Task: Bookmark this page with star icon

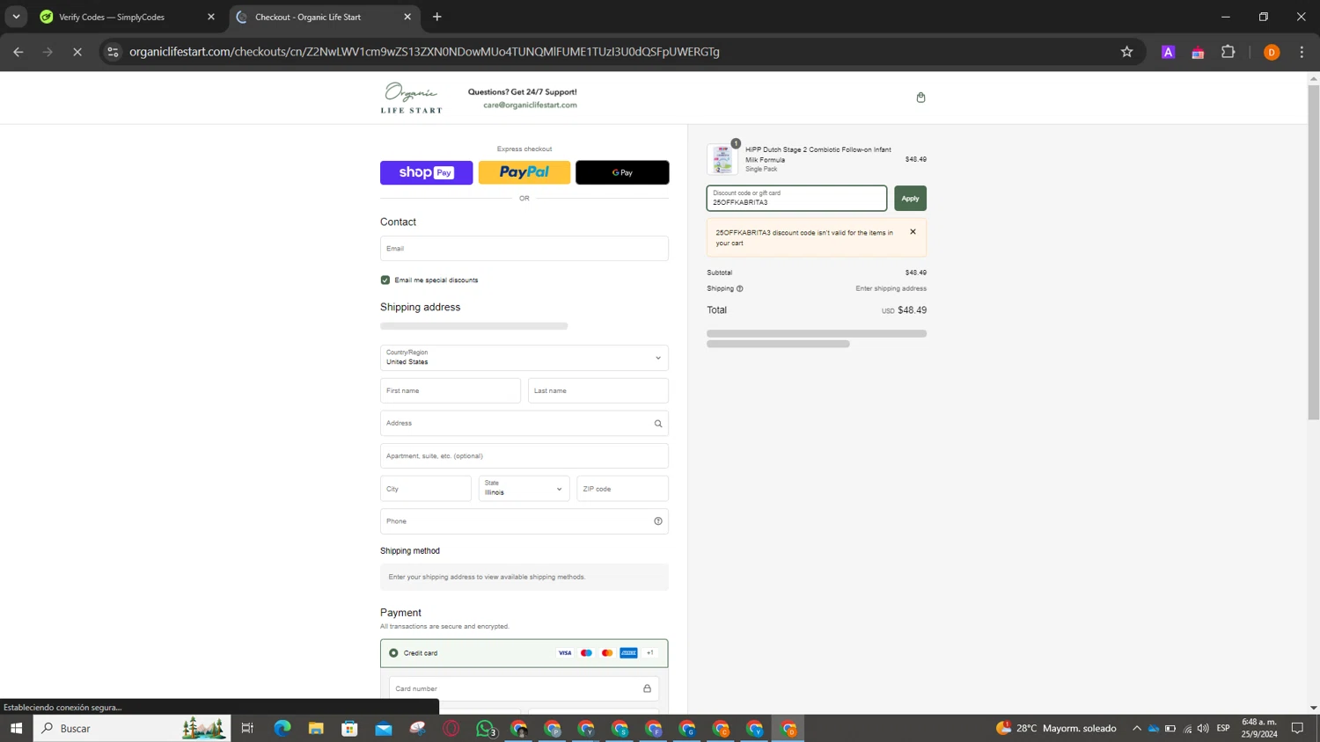Action: (1126, 52)
